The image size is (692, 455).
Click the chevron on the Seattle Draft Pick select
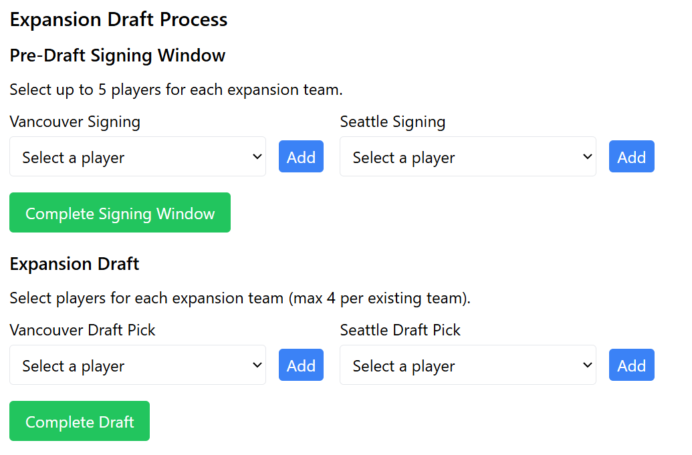tap(587, 365)
